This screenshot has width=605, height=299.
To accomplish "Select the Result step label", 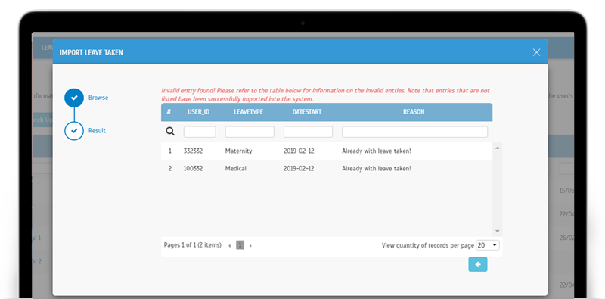I will [97, 130].
